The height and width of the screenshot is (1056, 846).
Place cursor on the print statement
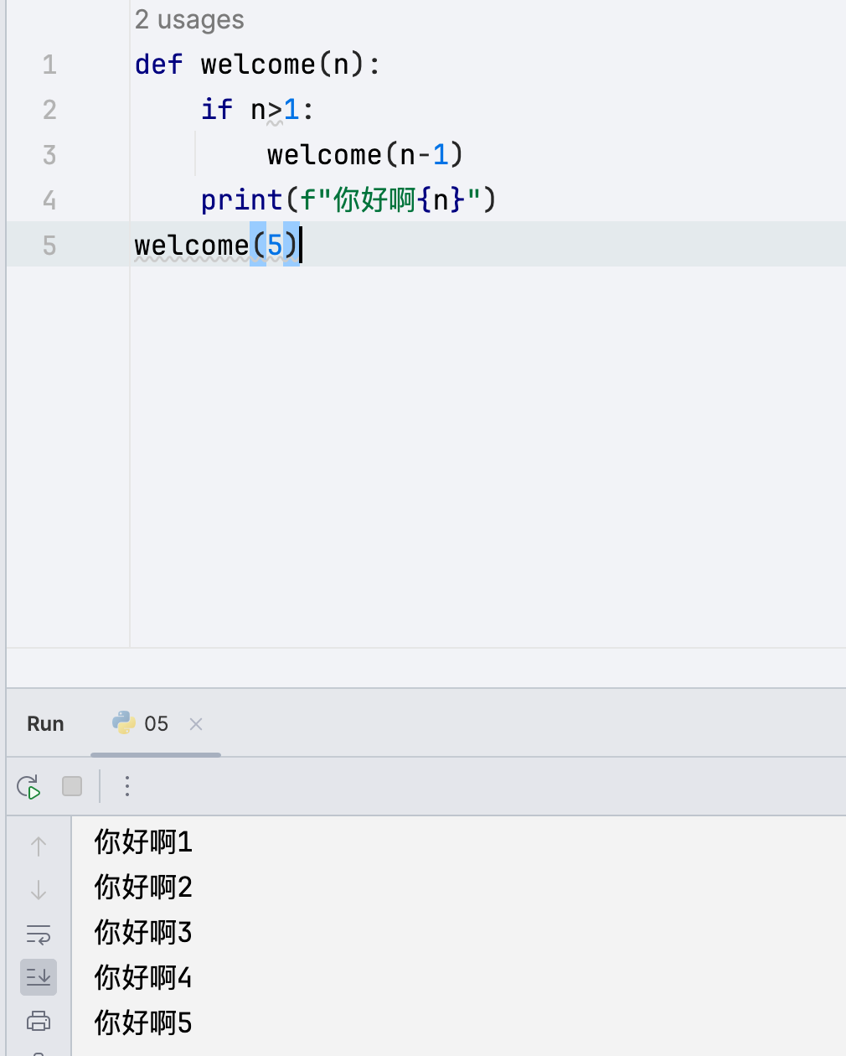point(348,200)
